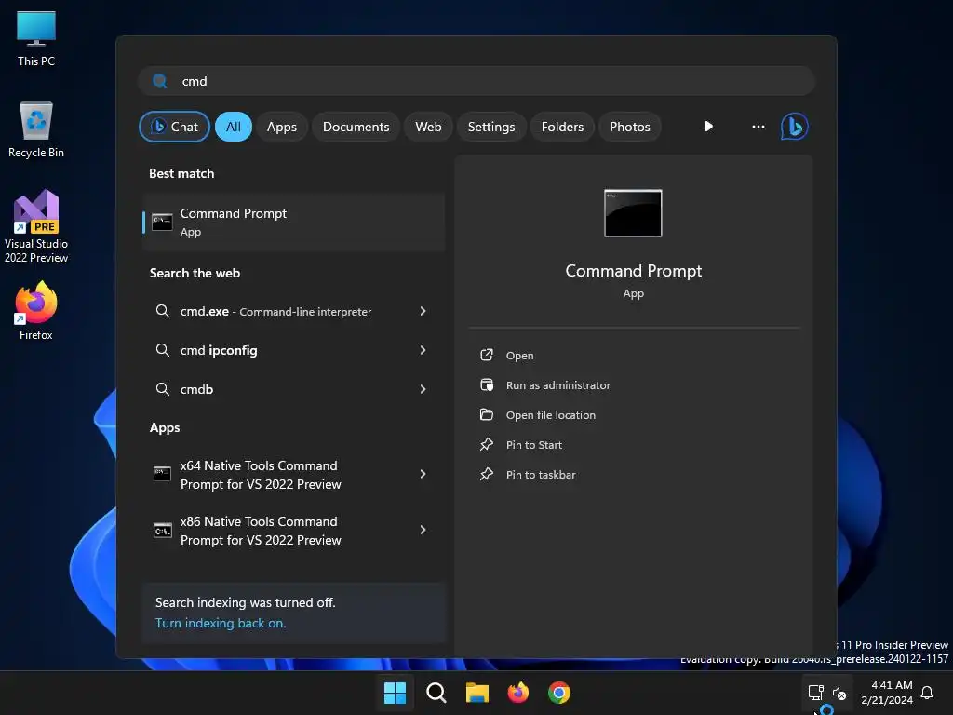Click the Run as administrator shield icon
Image resolution: width=953 pixels, height=715 pixels.
click(x=486, y=384)
